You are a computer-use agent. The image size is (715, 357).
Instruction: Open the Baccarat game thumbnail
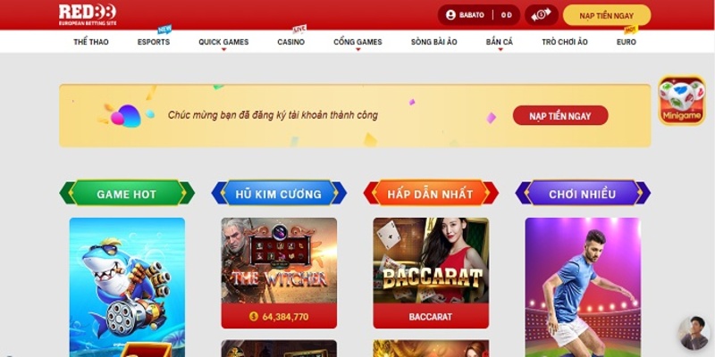tap(431, 261)
